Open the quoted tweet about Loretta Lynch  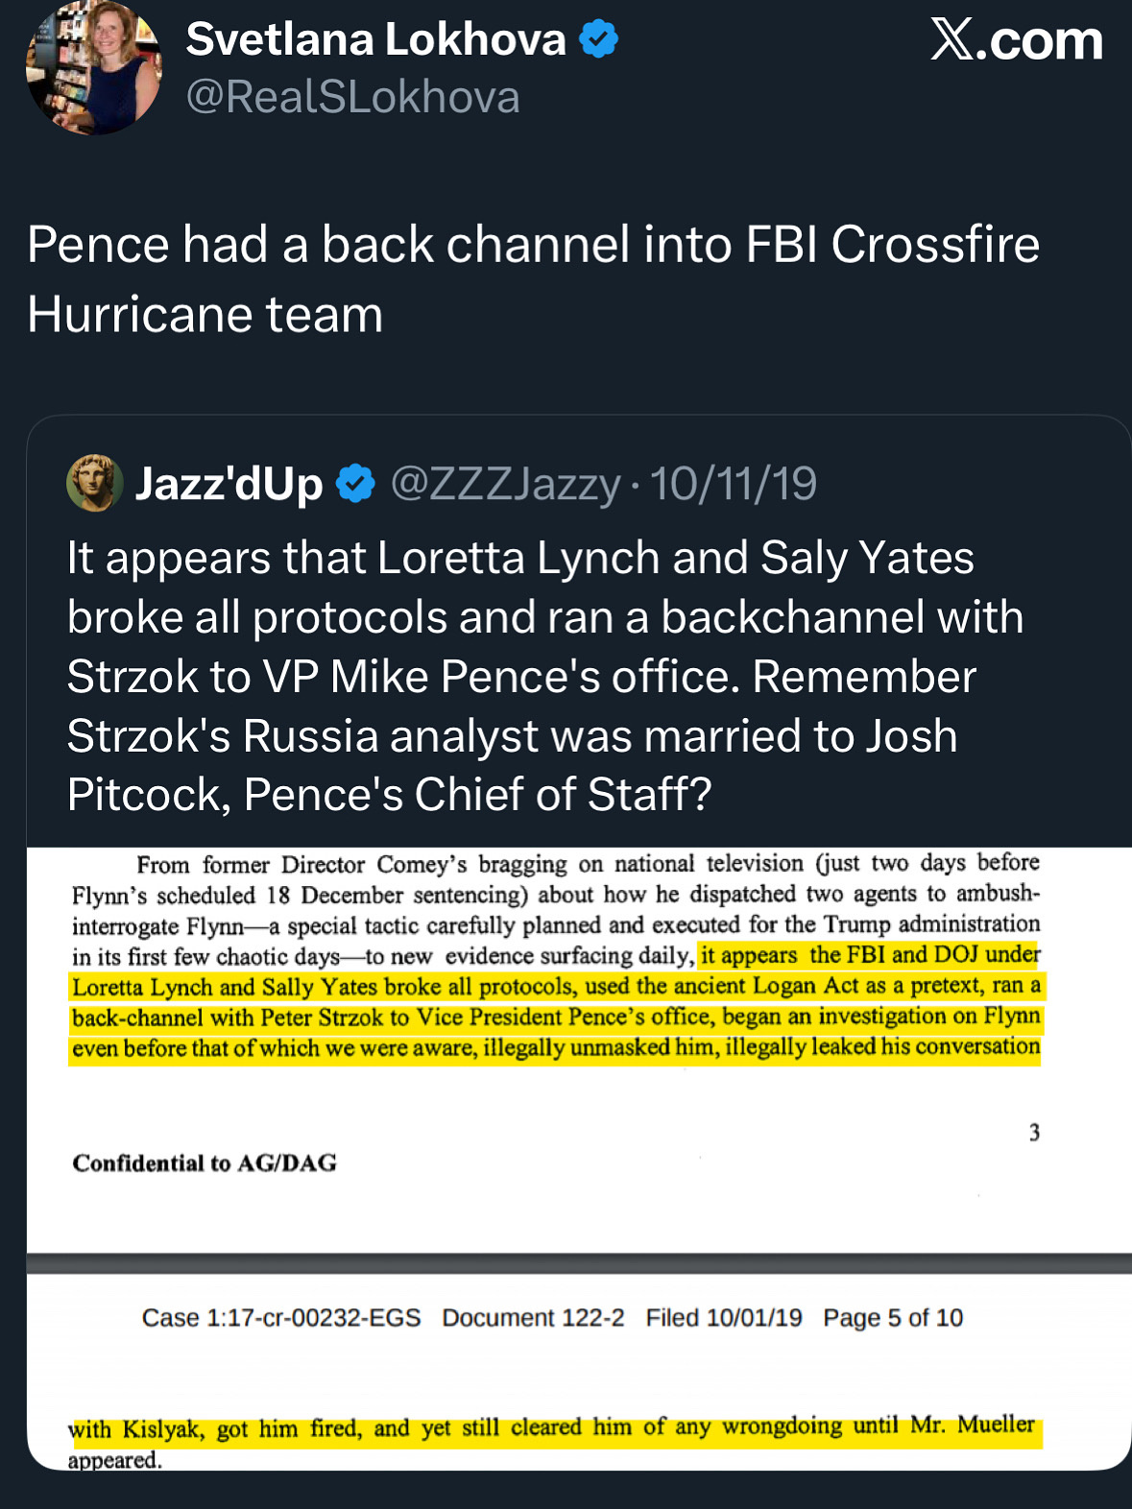pos(544,676)
